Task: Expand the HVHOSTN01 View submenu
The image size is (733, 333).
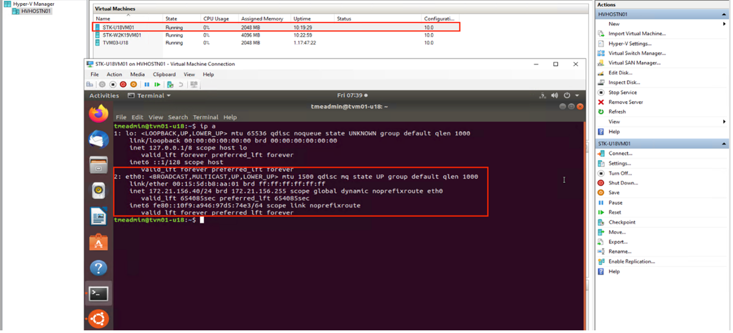Action: point(724,122)
